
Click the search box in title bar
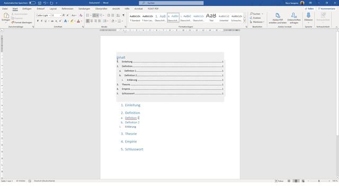(171, 3)
